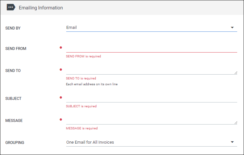The image size is (244, 155).
Task: Expand the SEND BY dropdown arrow
Action: (232, 28)
